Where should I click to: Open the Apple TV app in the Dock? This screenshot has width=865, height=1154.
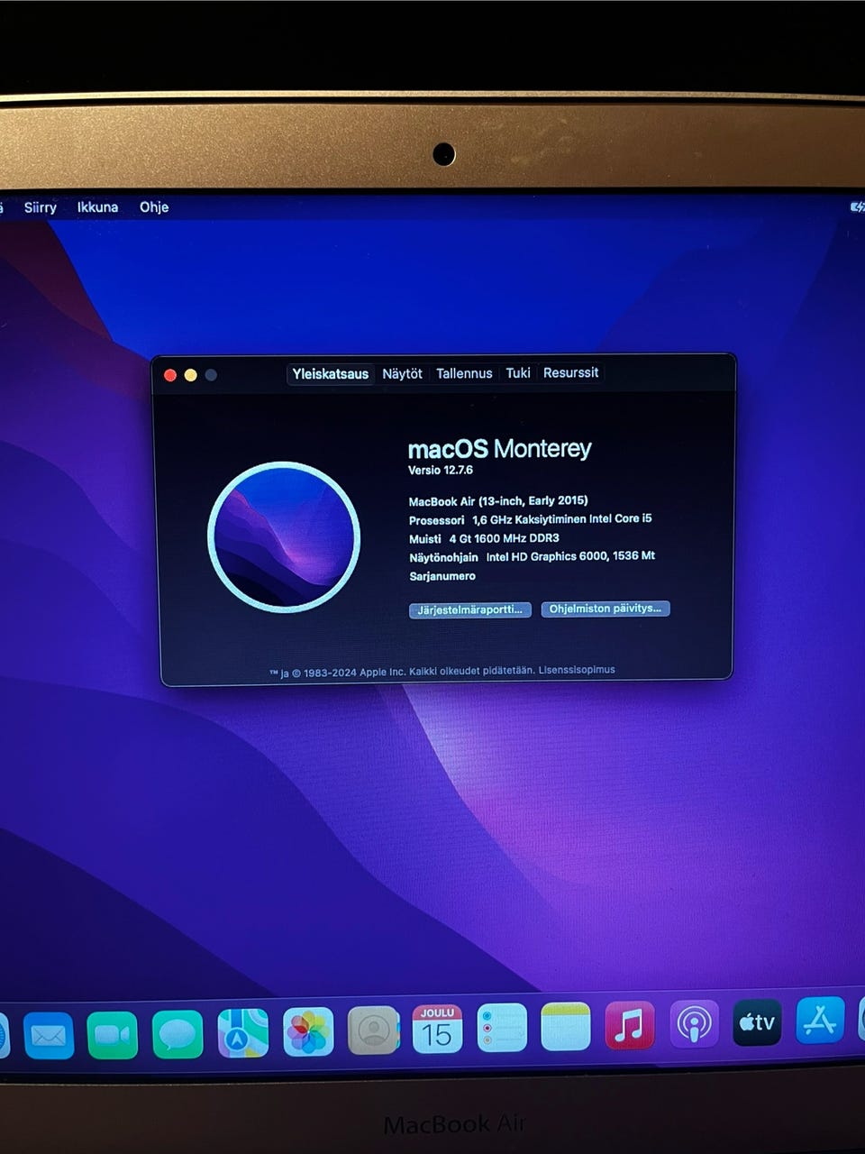[757, 1022]
